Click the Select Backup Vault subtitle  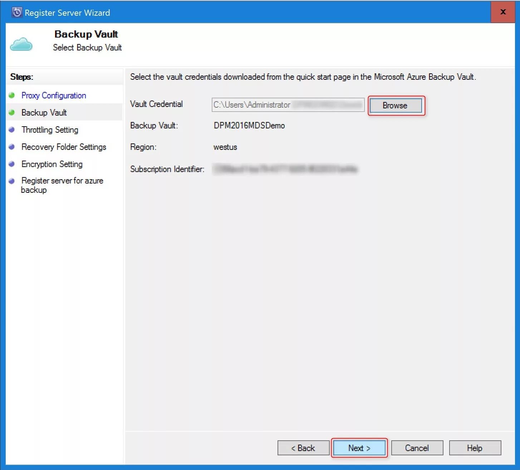[x=87, y=48]
